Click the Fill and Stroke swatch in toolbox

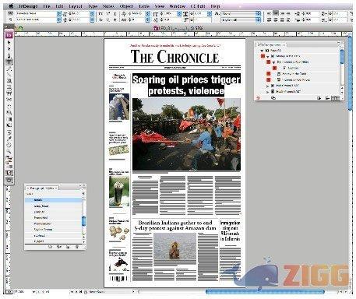[x=9, y=159]
